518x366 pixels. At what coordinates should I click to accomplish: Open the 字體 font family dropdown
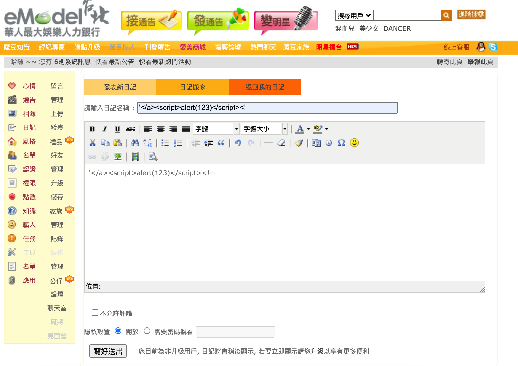[216, 129]
